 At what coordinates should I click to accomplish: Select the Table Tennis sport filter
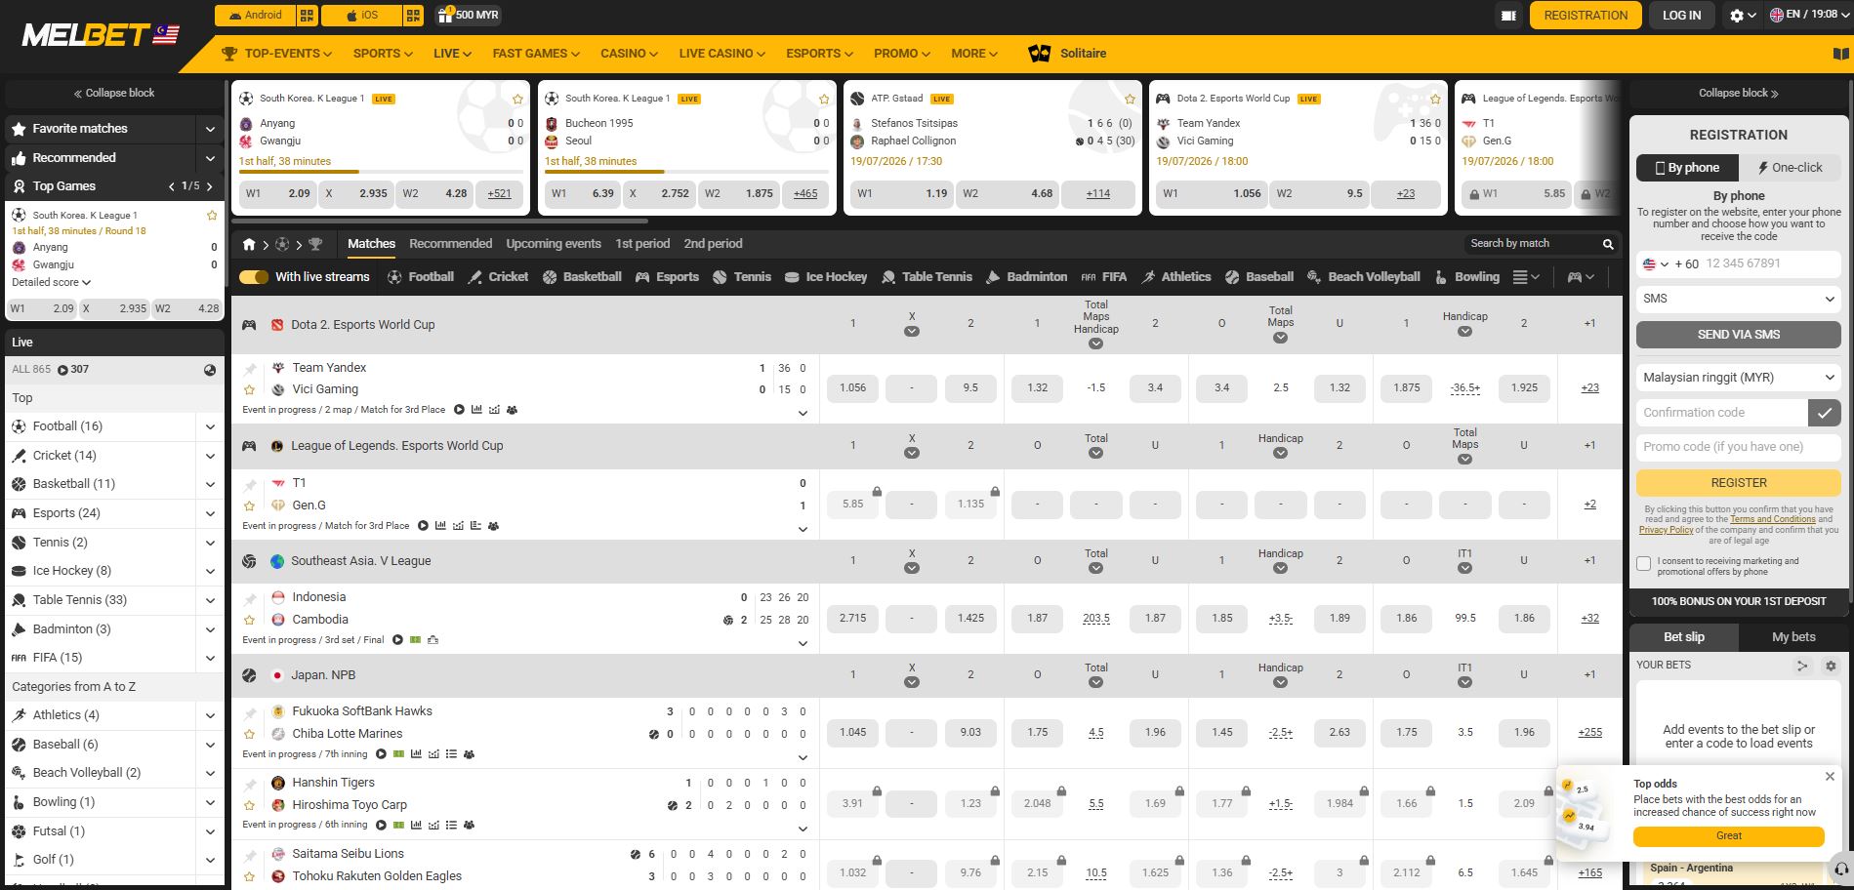927,277
